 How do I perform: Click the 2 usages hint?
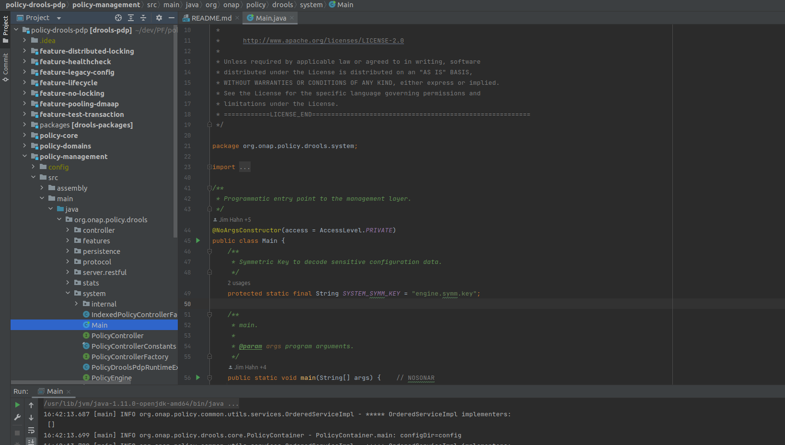point(239,283)
